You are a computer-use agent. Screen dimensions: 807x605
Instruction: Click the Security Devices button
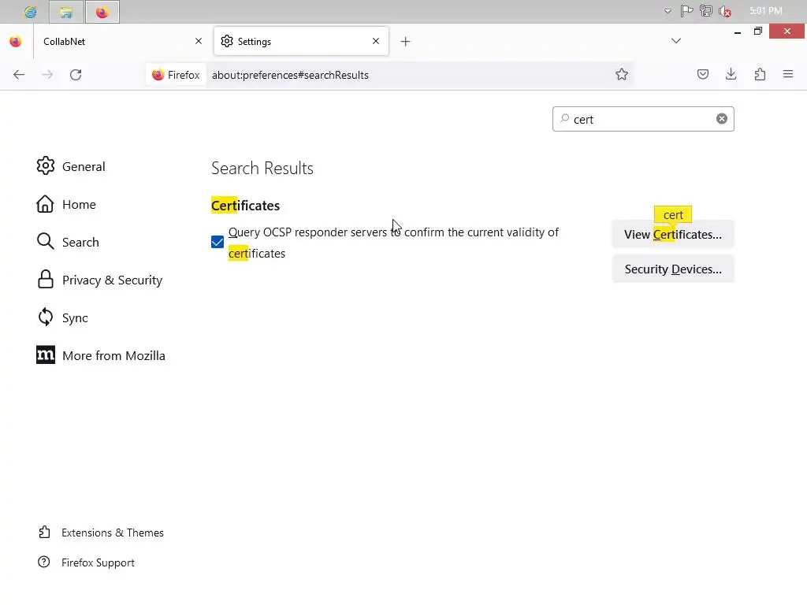[672, 269]
